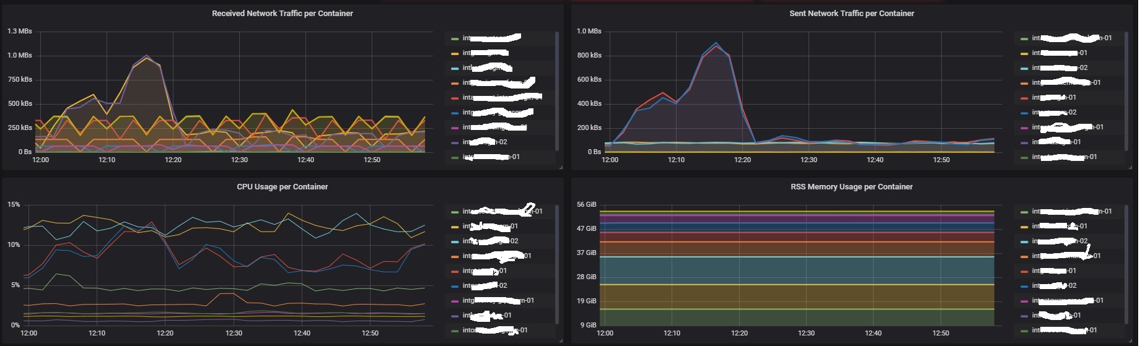
Task: Click the red series swatch in Received Network Traffic legend
Action: point(455,98)
